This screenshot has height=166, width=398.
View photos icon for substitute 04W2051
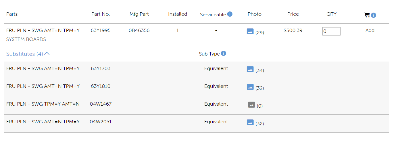250,122
